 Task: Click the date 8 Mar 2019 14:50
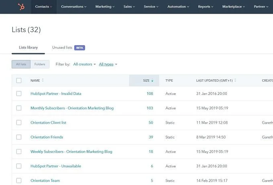pyautogui.click(x=211, y=137)
